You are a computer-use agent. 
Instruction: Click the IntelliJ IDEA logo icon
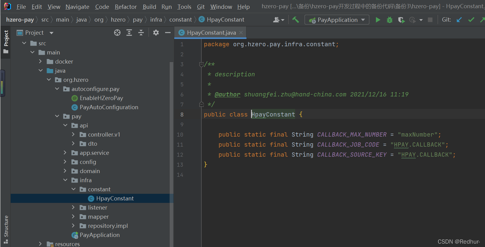[7, 6]
